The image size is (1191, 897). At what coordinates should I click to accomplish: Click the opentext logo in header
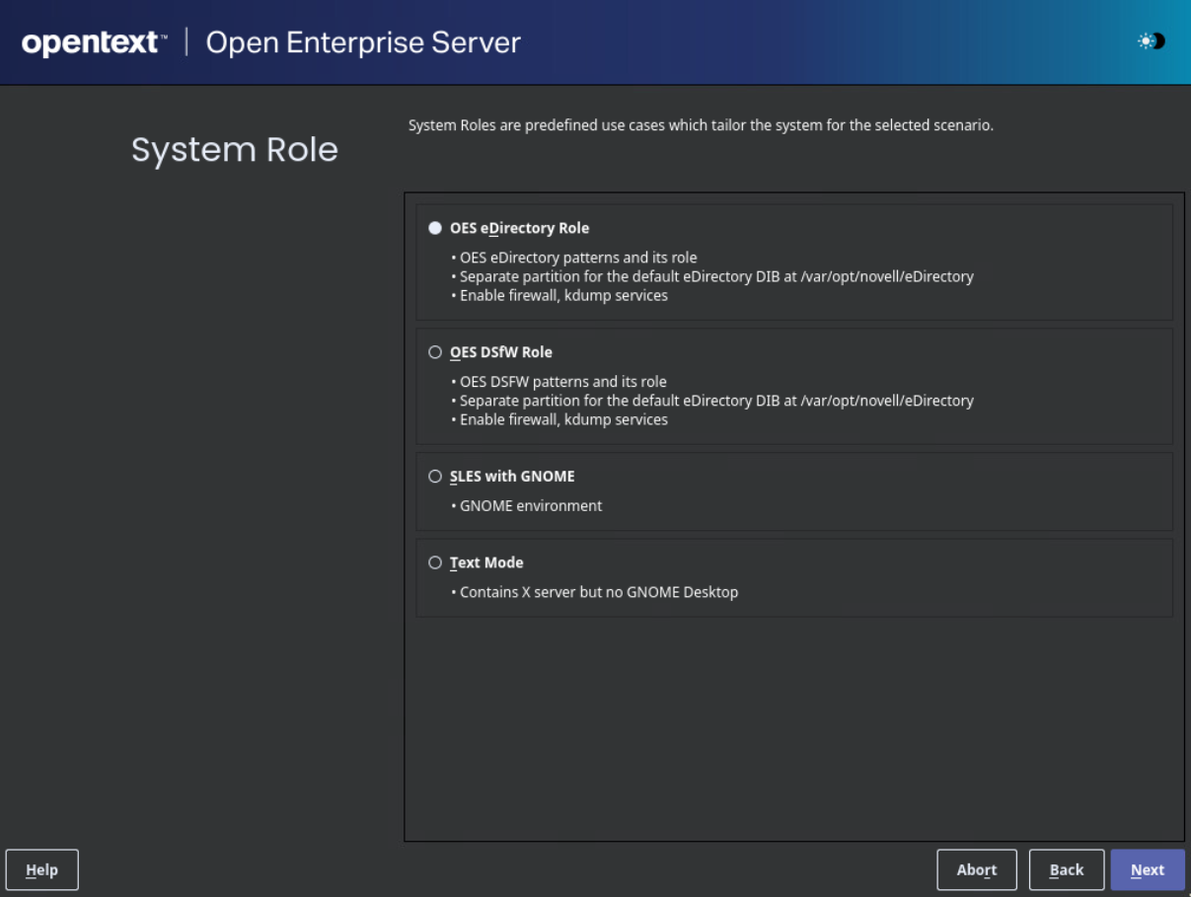click(x=94, y=42)
